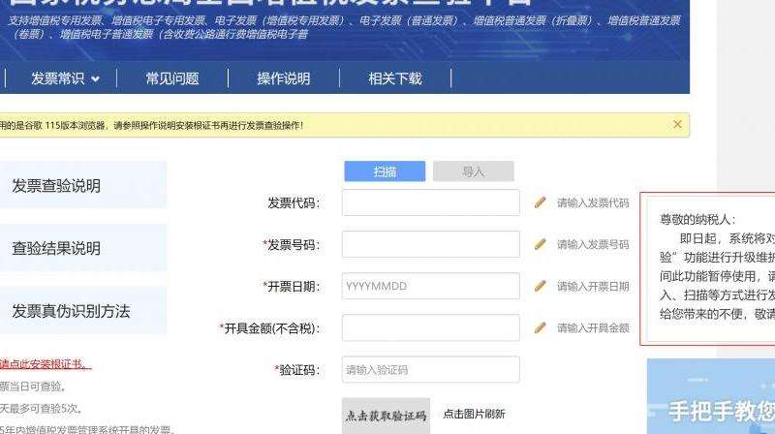Focus the 验证码 input field
The width and height of the screenshot is (775, 434).
[x=430, y=369]
